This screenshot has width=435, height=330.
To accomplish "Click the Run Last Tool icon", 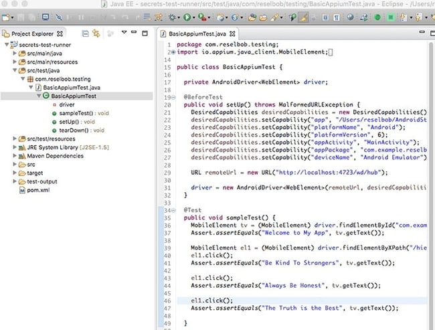I will pyautogui.click(x=203, y=17).
